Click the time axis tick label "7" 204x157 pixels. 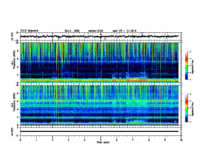(x=133, y=140)
